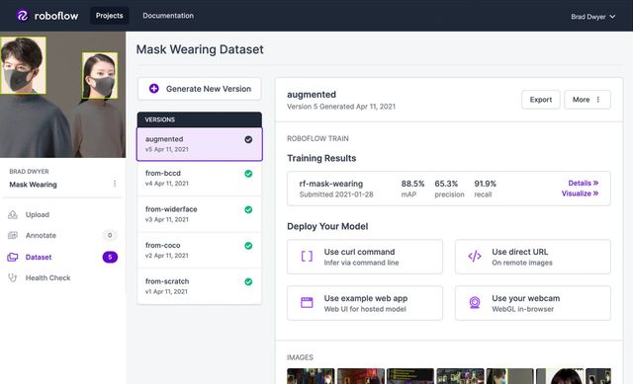Select the from-bccd v4 version

[x=200, y=178]
